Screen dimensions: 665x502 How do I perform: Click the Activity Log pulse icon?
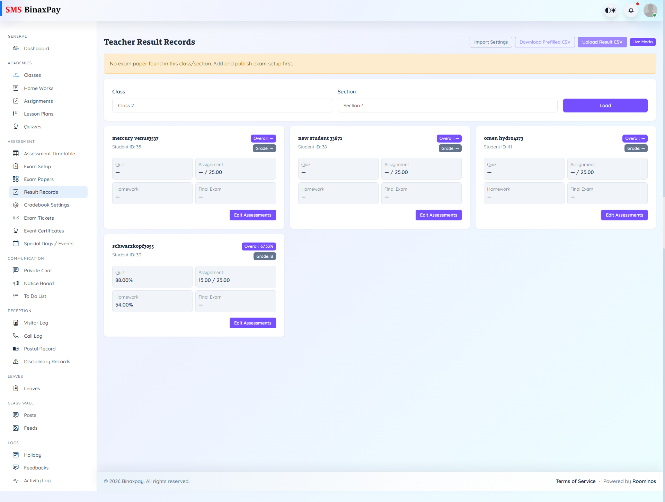16,481
